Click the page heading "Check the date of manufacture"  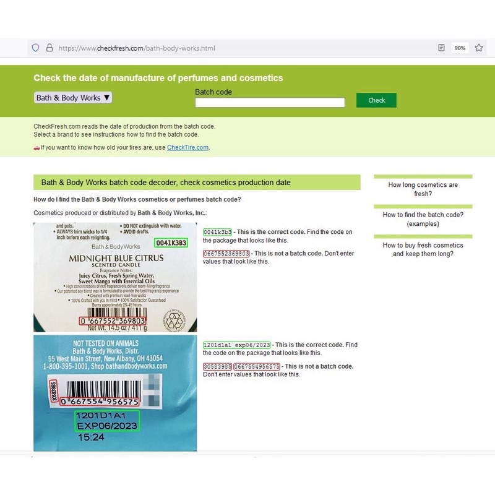158,78
